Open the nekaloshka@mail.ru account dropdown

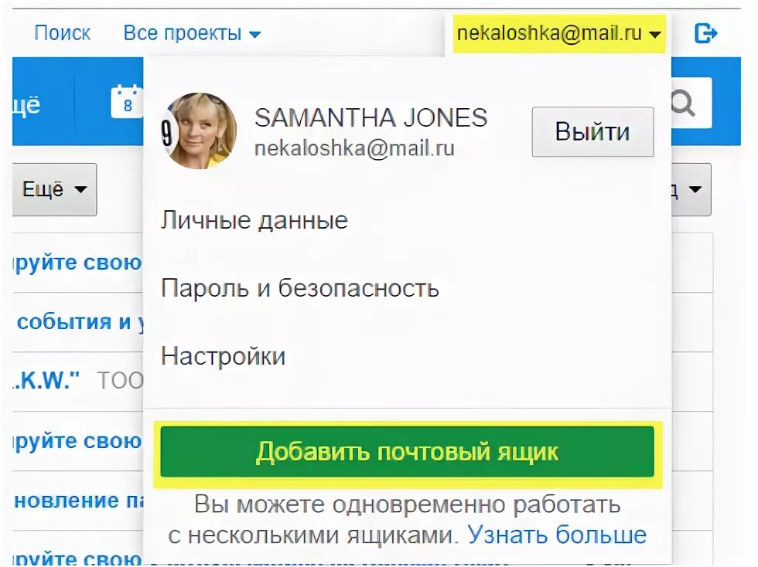pyautogui.click(x=558, y=33)
